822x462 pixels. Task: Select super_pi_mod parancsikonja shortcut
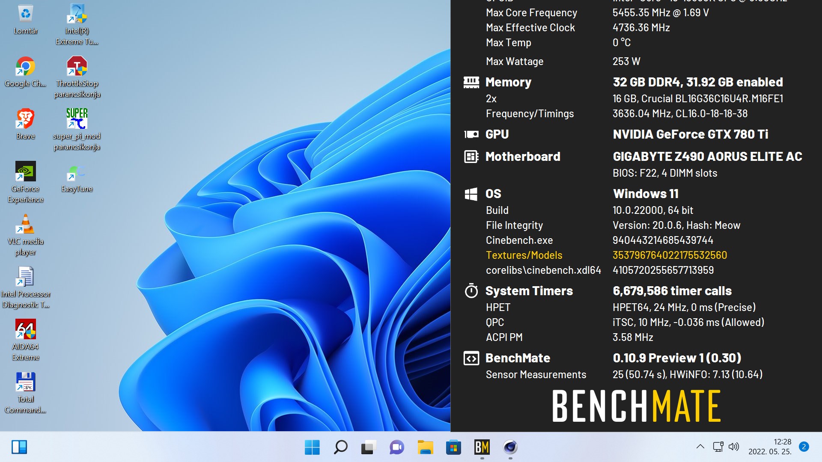(x=77, y=130)
